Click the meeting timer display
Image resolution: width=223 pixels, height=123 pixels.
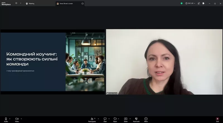click(x=190, y=3)
